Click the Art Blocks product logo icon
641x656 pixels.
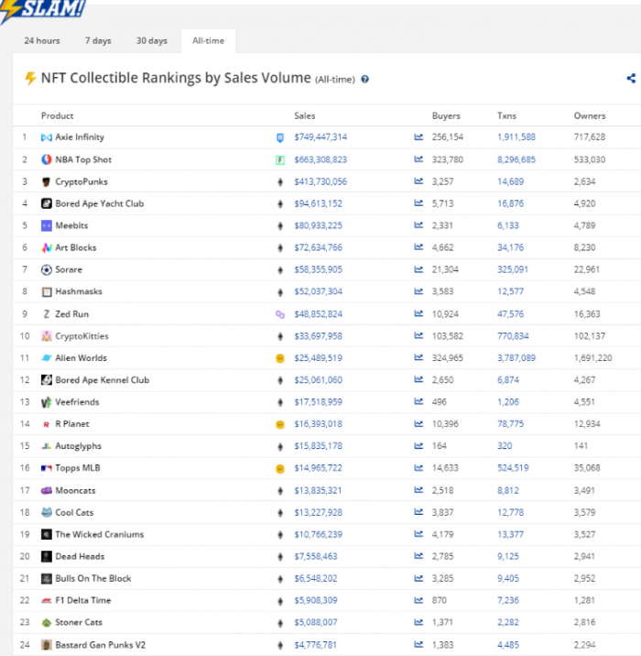tap(47, 247)
